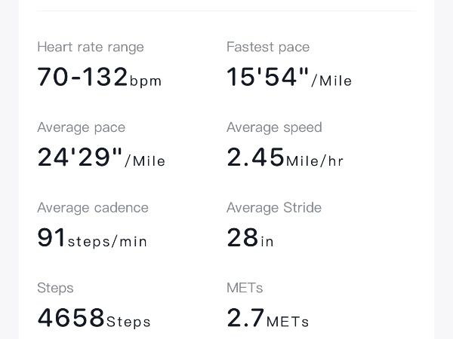The width and height of the screenshot is (453, 339).
Task: Click the Heart rate range label
Action: coord(90,47)
